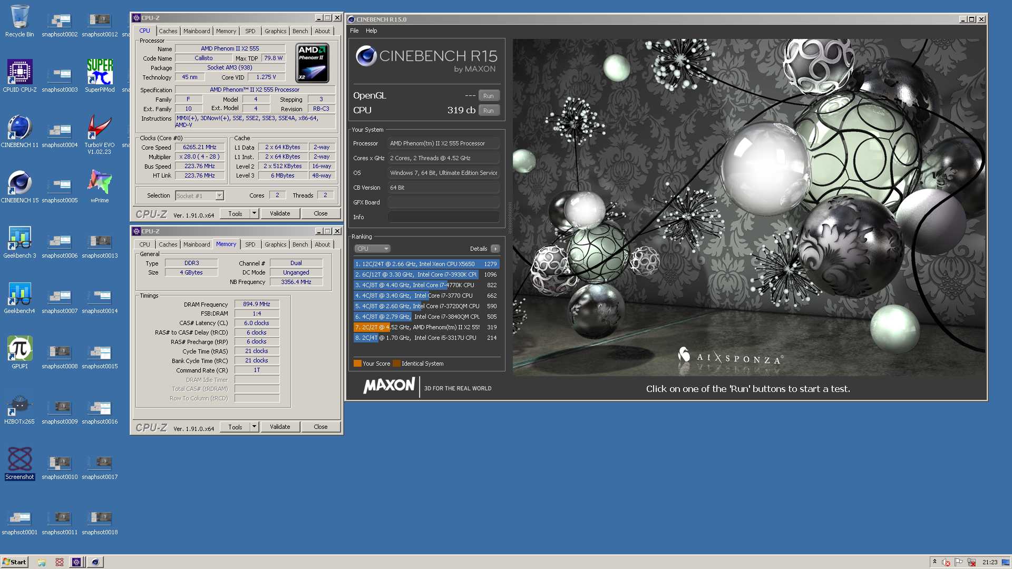This screenshot has width=1012, height=569.
Task: Select ranking row Core i7-4770K CPU
Action: 426,285
